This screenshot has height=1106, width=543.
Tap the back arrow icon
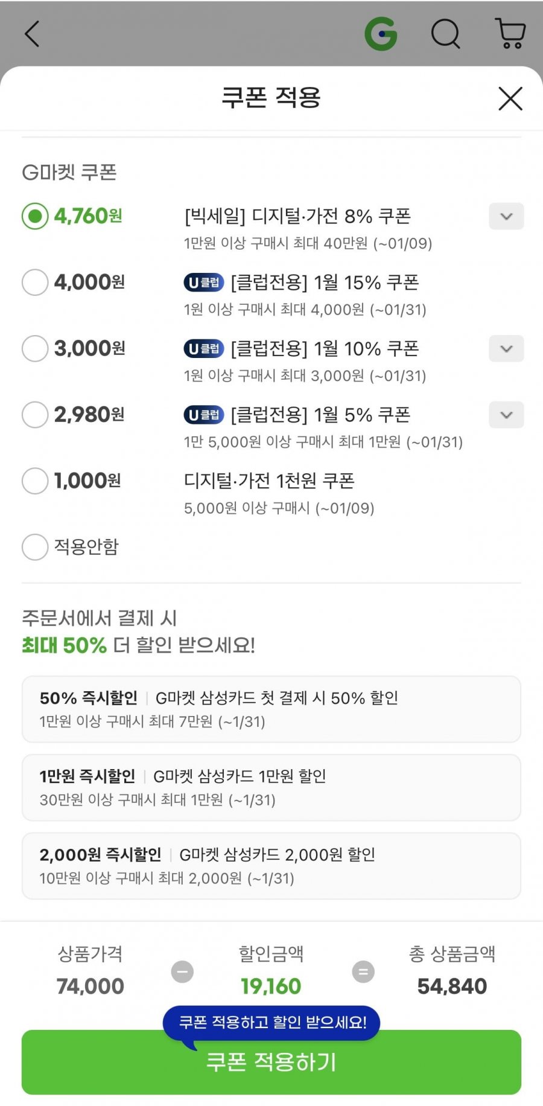pyautogui.click(x=32, y=34)
